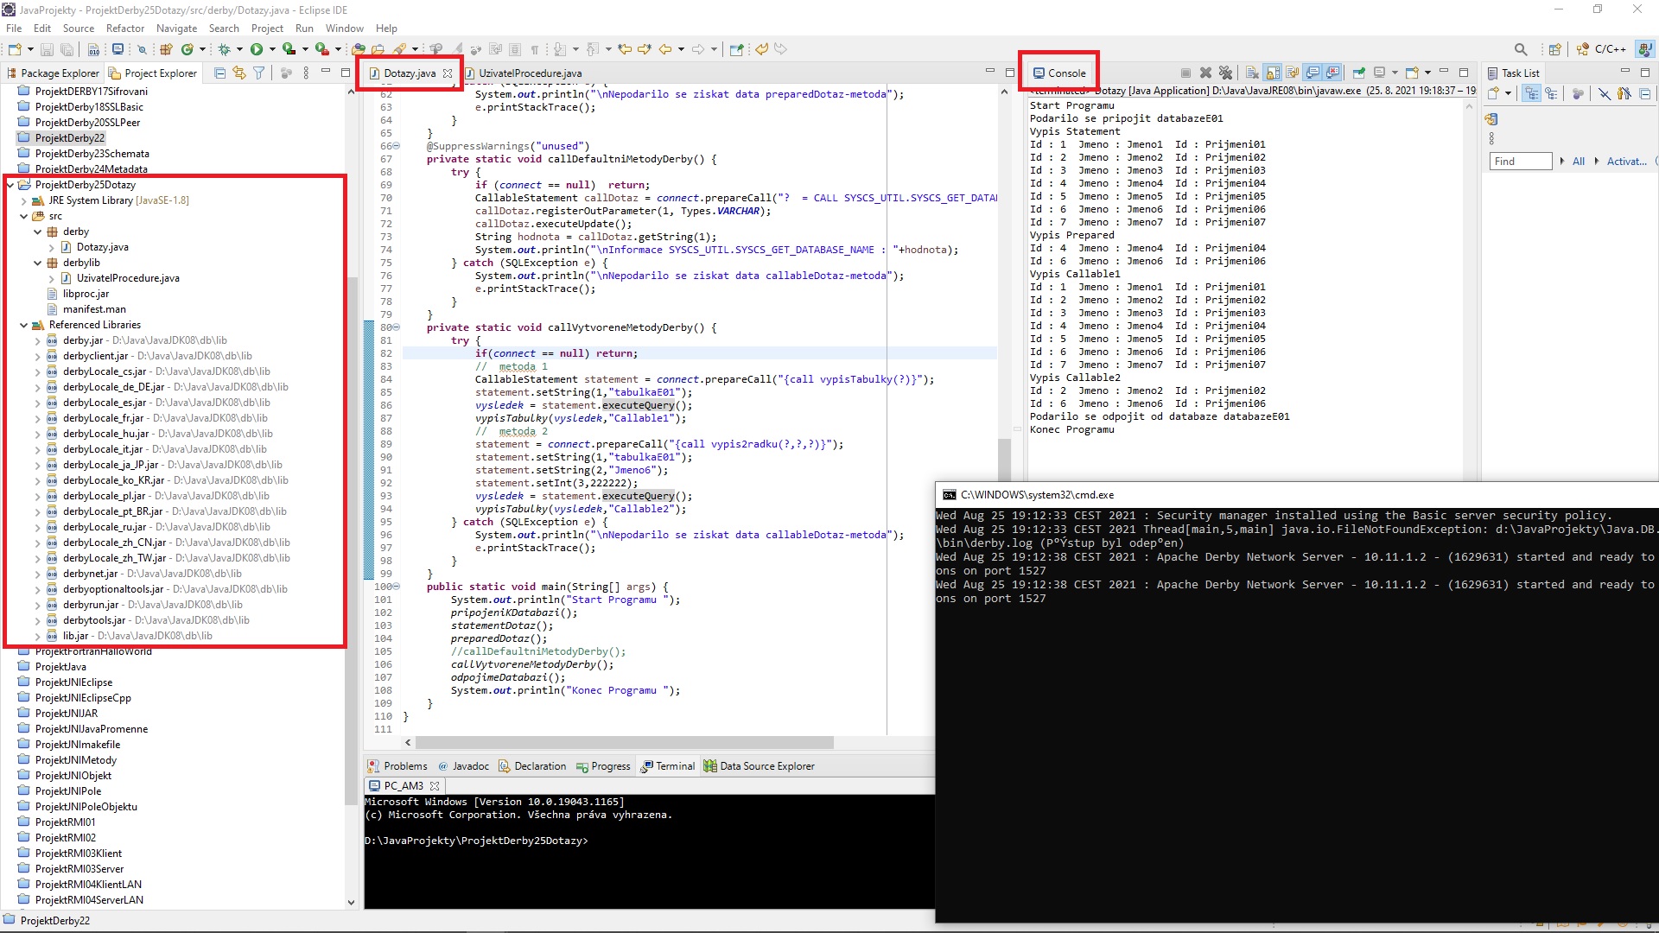Screen dimensions: 1659x933
Task: Click the Project Explorer filter funnel icon
Action: click(x=258, y=73)
